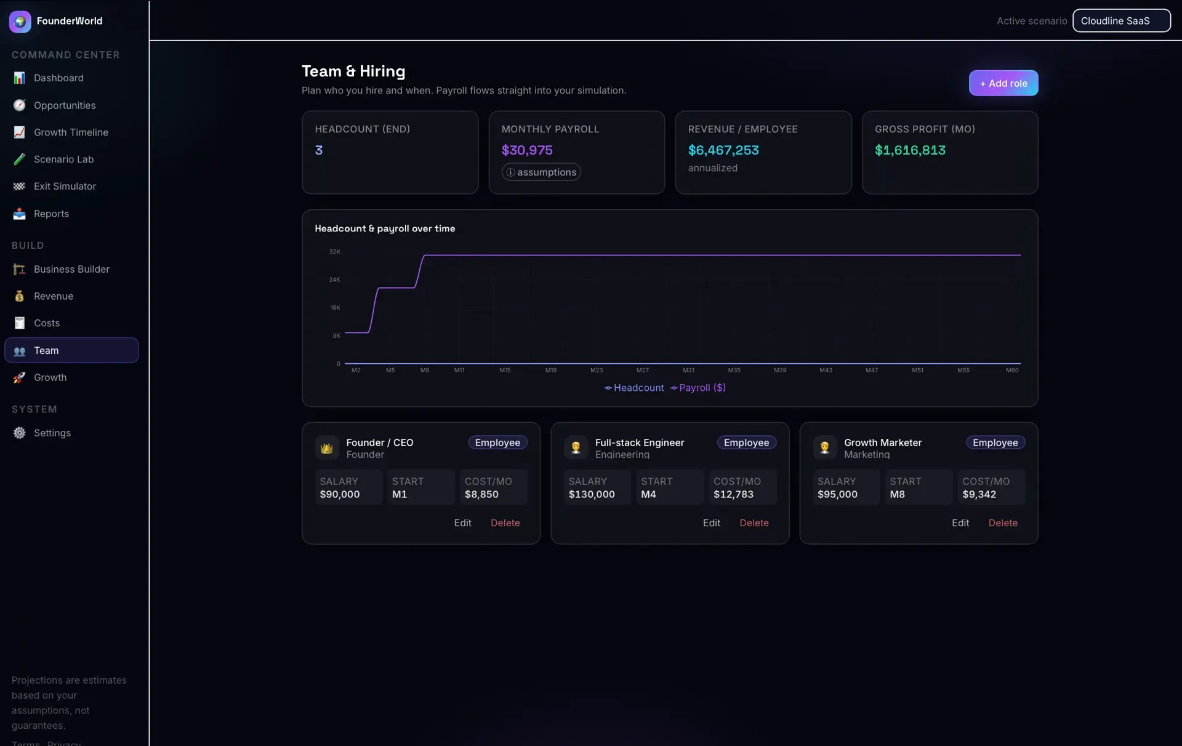Select the Team nav item

click(71, 350)
